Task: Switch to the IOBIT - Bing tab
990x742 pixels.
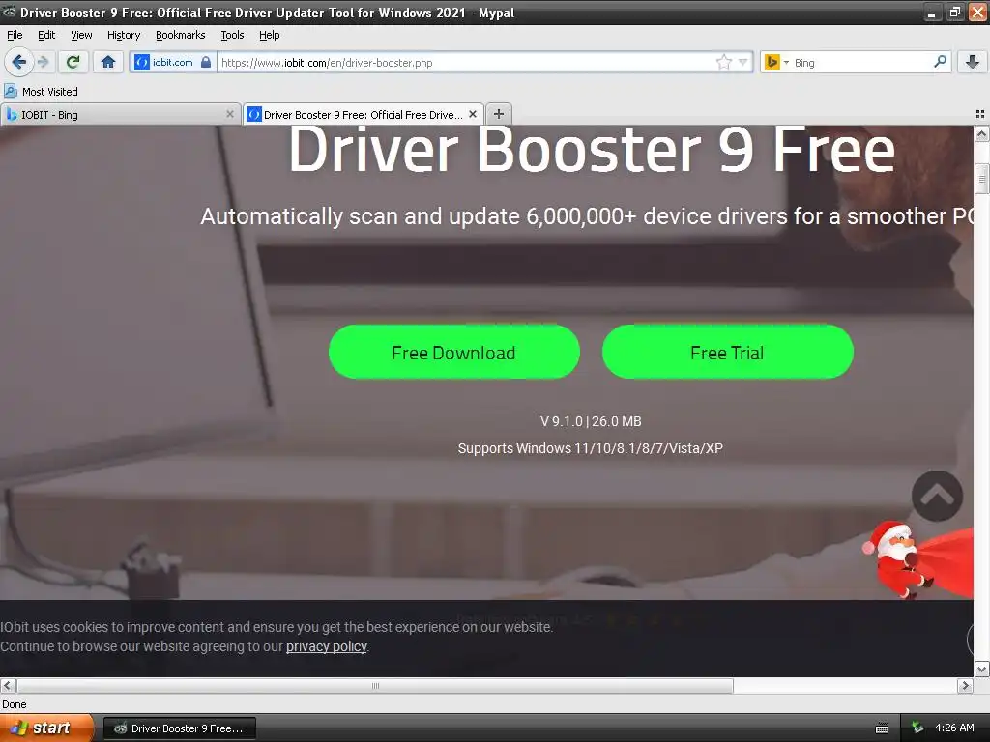Action: pyautogui.click(x=120, y=114)
